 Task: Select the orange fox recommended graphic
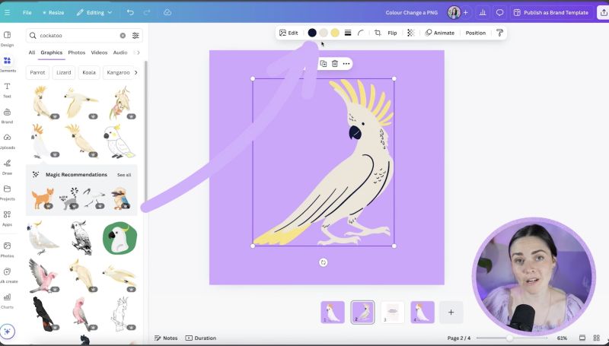(x=43, y=198)
